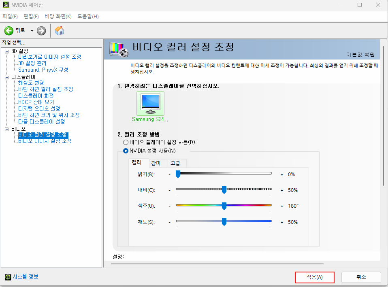This screenshot has width=388, height=287.
Task: Go to the Home page icon
Action: (x=60, y=31)
